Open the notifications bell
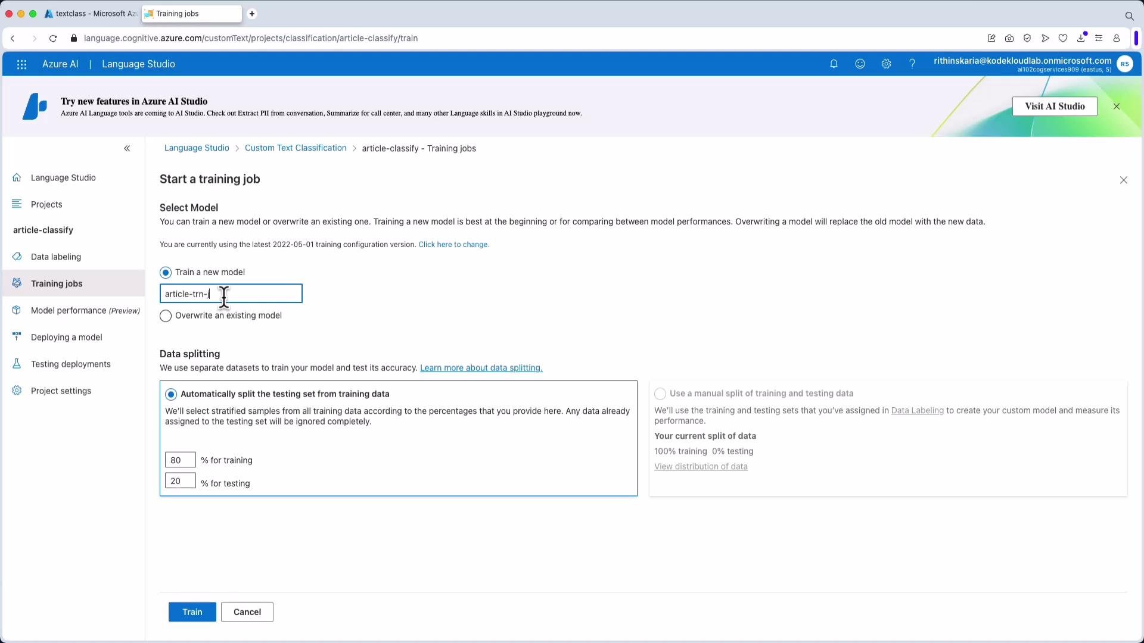This screenshot has height=643, width=1144. pyautogui.click(x=834, y=64)
